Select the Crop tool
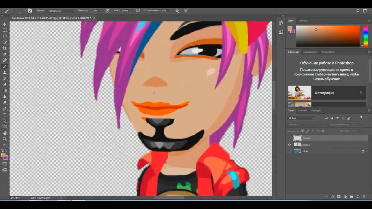Screen dimensions: 372x209 pos(5,48)
